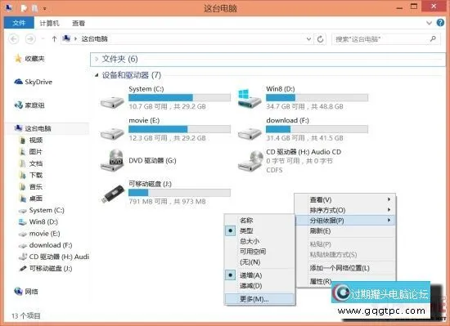Click the 文档 folder icon in sidebar

pos(23,163)
